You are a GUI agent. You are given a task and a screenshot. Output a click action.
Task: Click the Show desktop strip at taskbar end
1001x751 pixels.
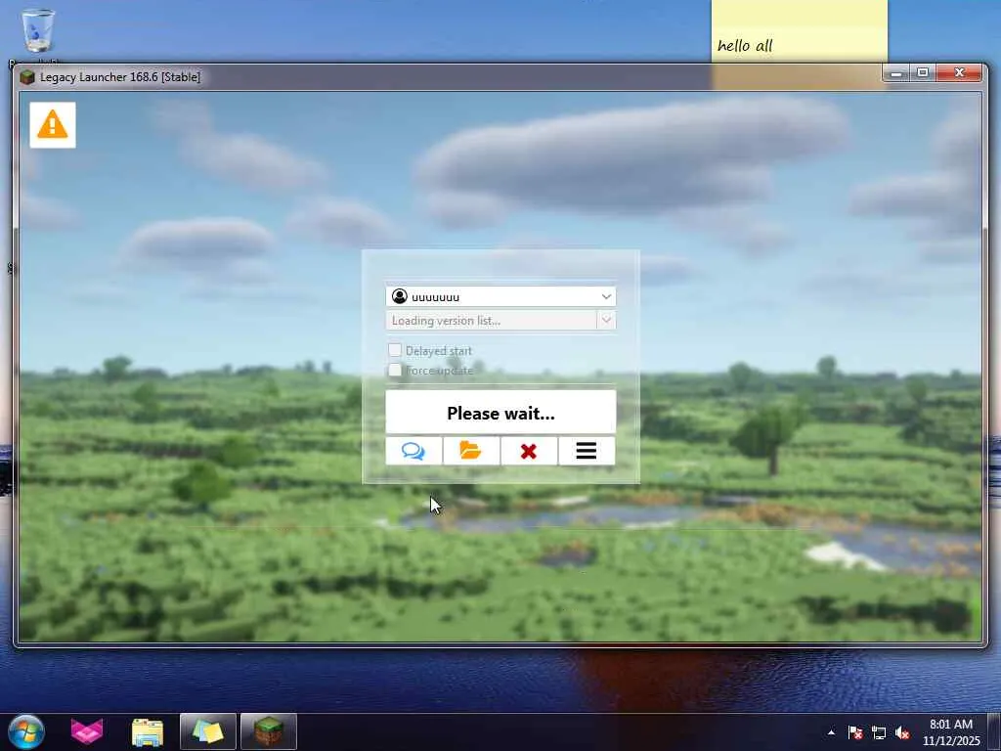pyautogui.click(x=994, y=731)
